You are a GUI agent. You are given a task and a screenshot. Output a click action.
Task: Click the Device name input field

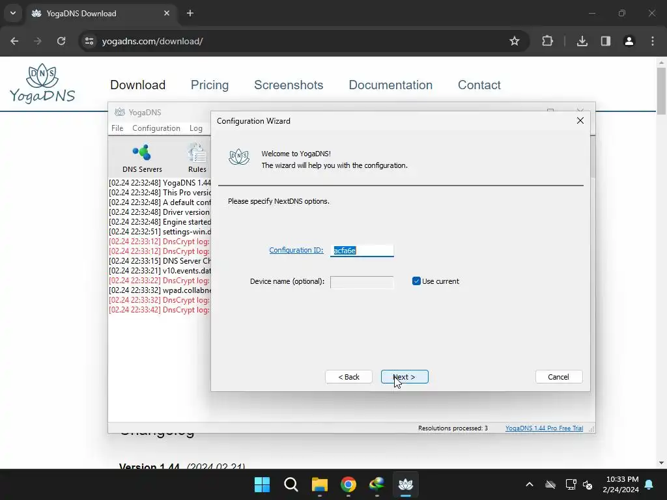click(362, 282)
